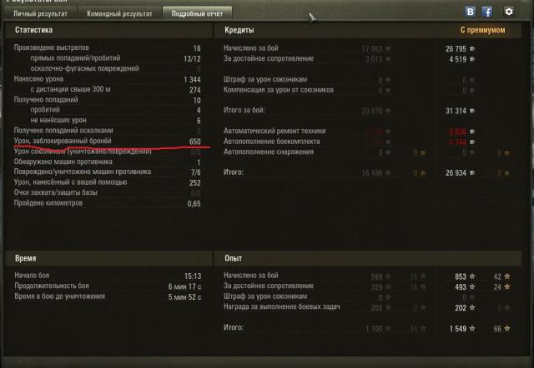Click credits icon next to 26 795
The height and width of the screenshot is (368, 534).
[x=472, y=49]
